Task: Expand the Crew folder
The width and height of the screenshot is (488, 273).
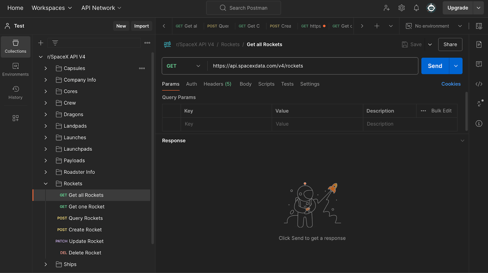Action: click(x=46, y=103)
